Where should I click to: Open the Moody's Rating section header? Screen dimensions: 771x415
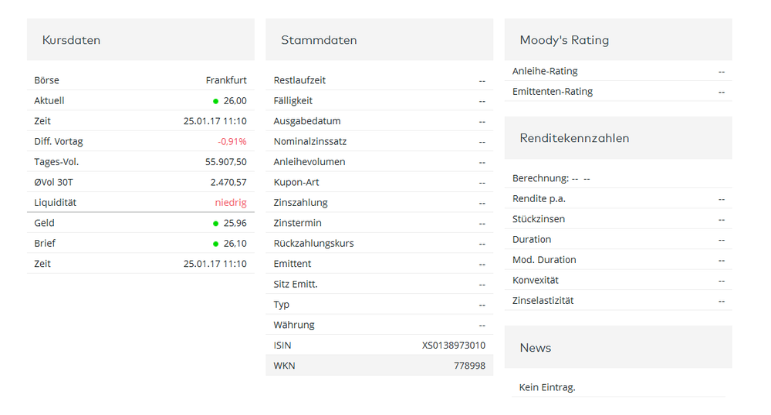pos(564,40)
